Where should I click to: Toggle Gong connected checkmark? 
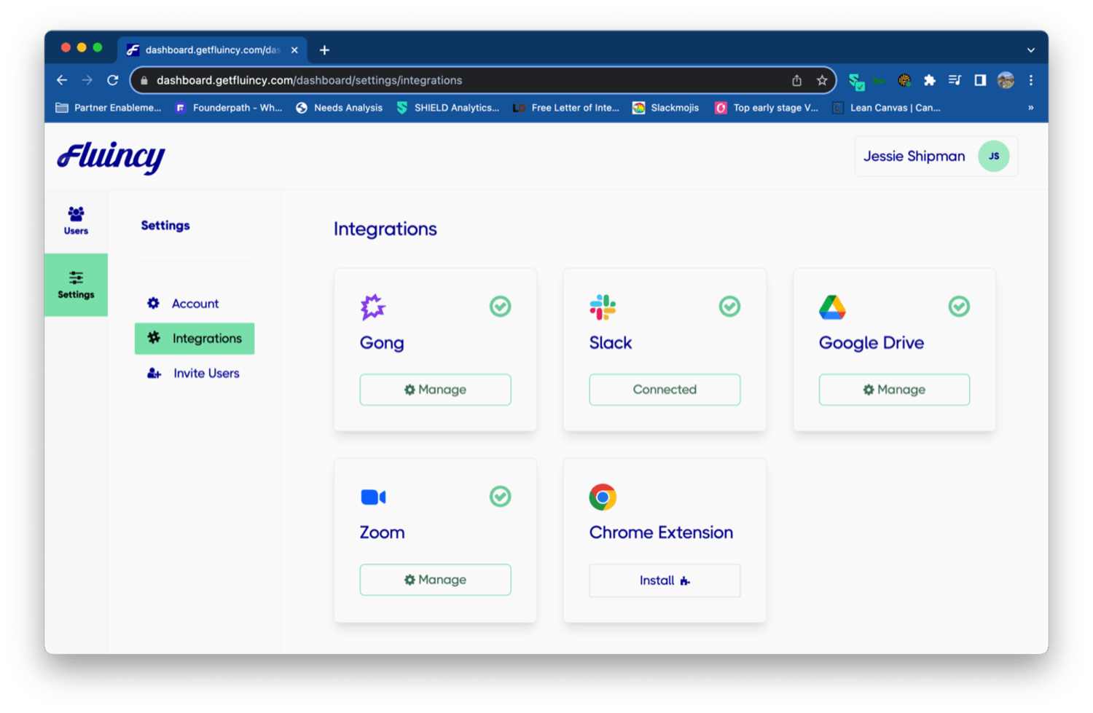500,307
